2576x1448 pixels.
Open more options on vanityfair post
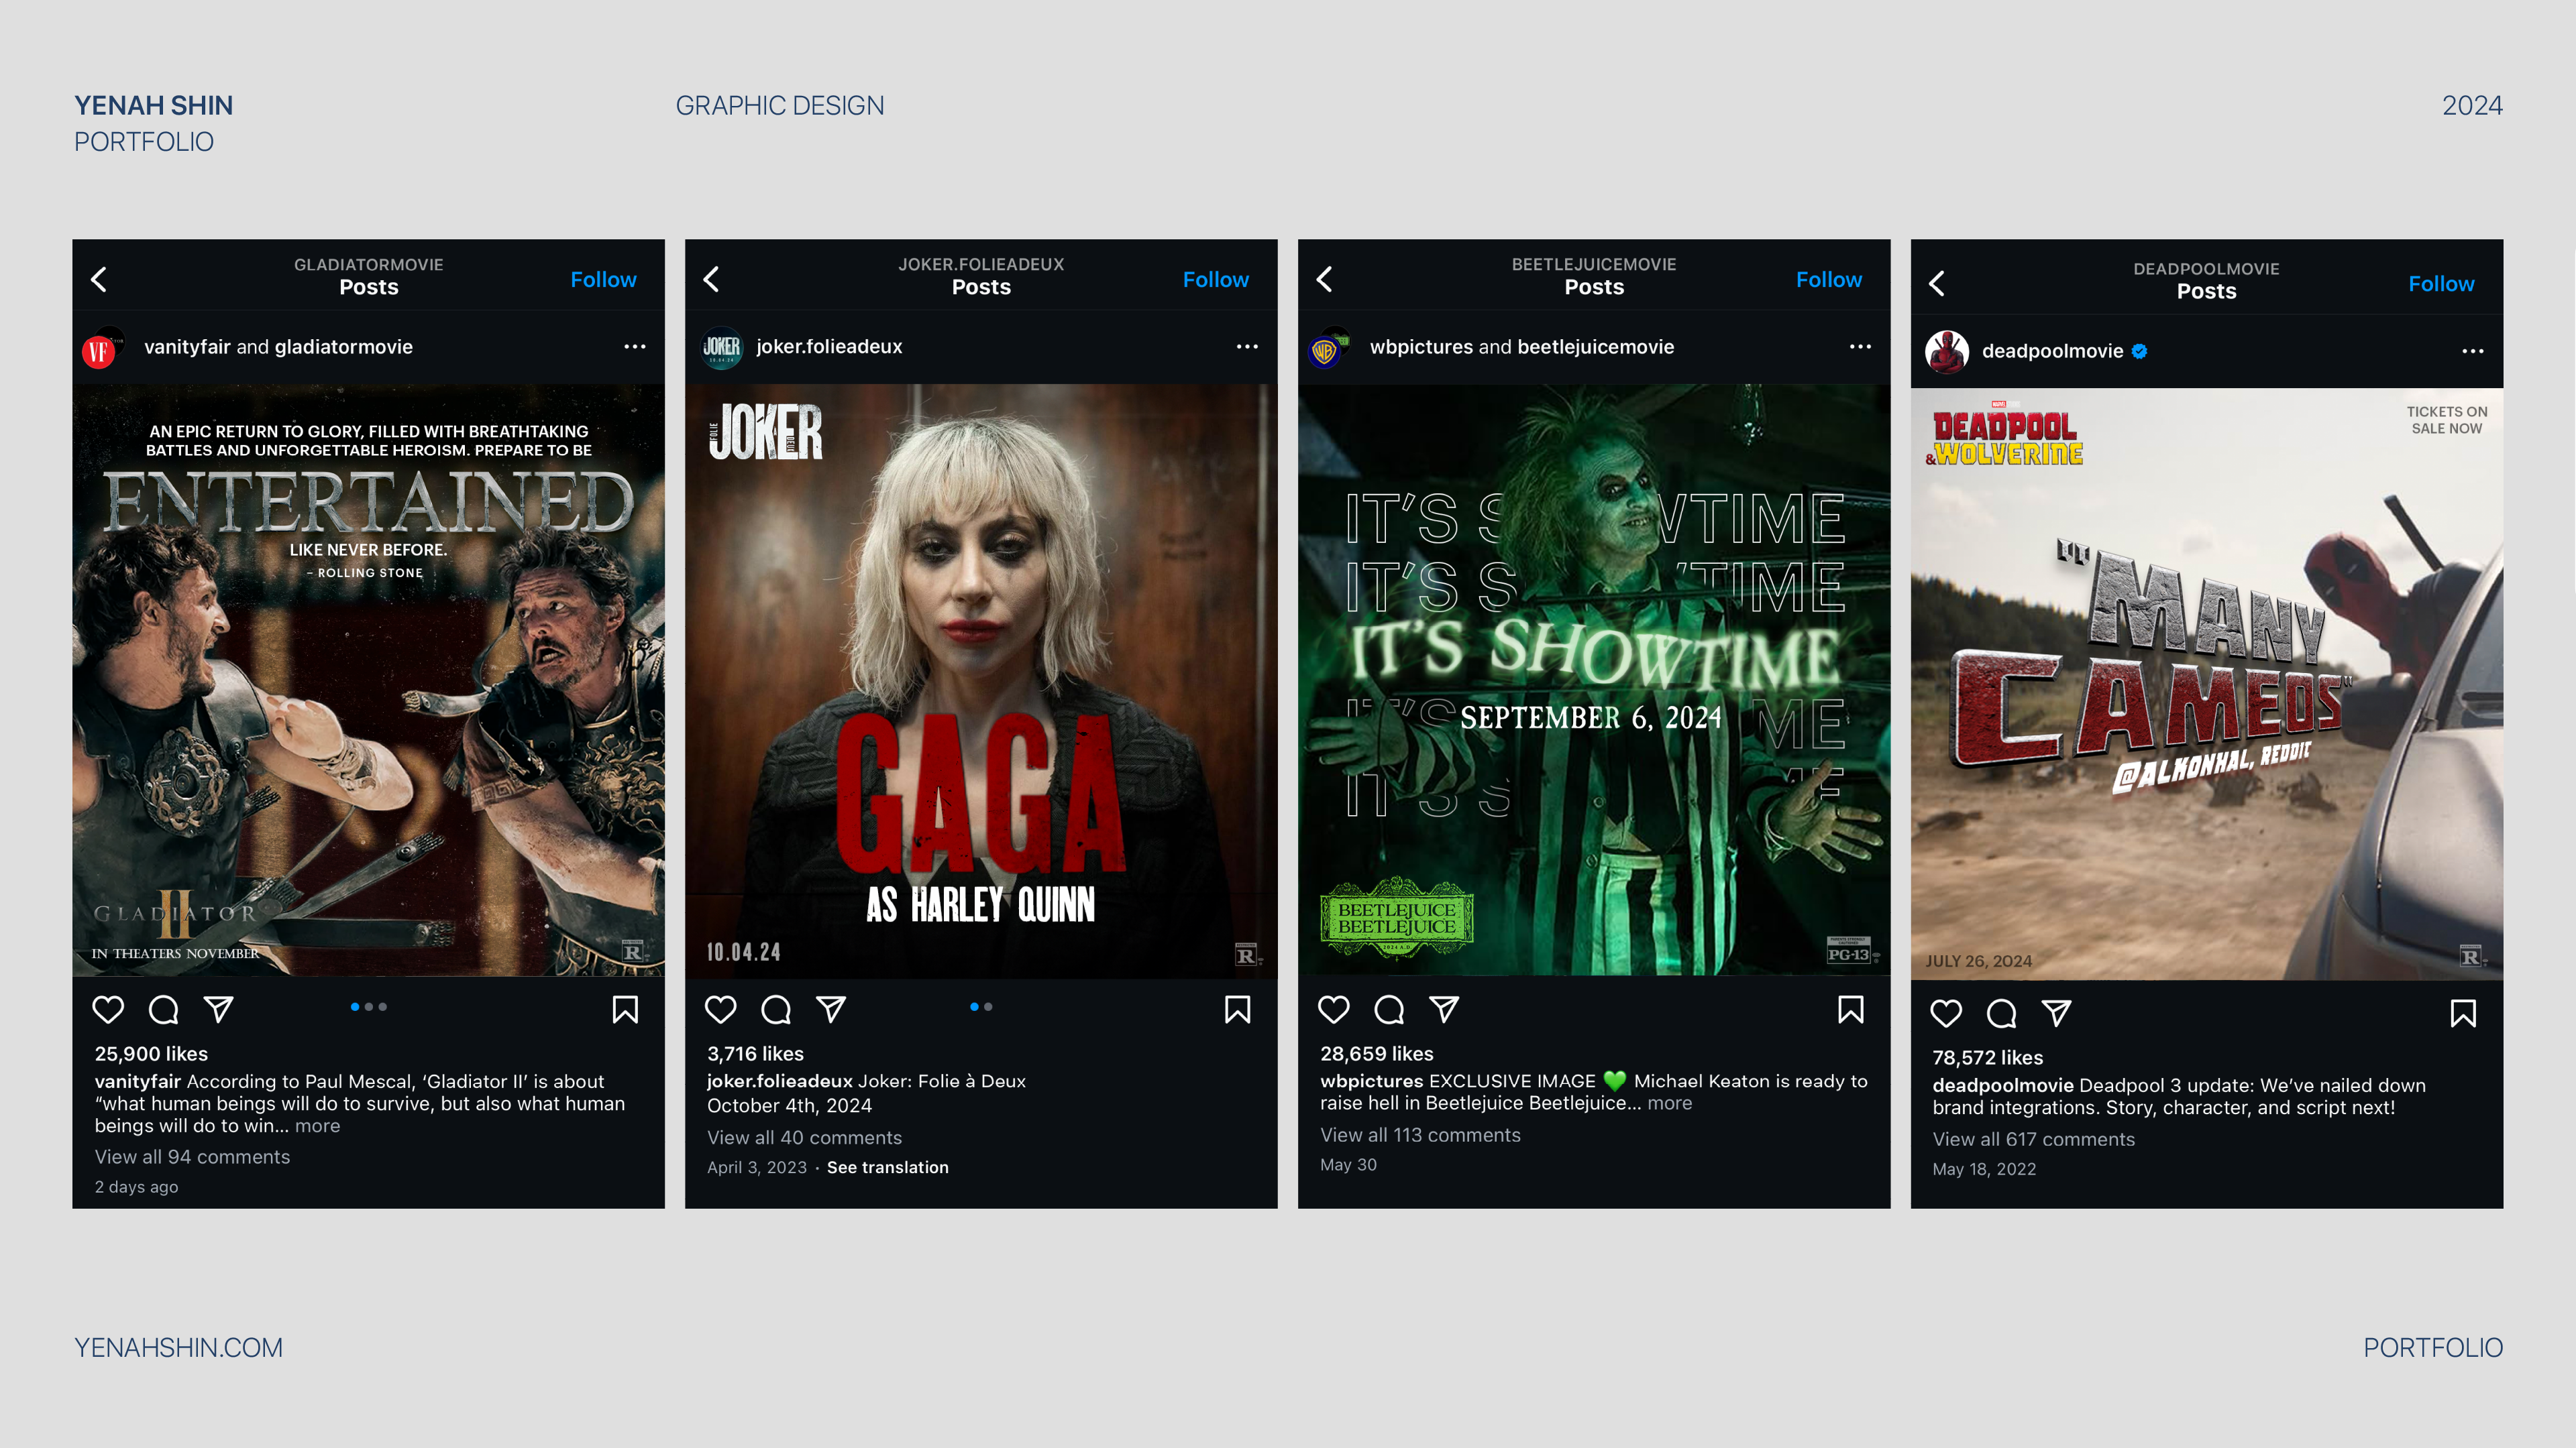(634, 347)
